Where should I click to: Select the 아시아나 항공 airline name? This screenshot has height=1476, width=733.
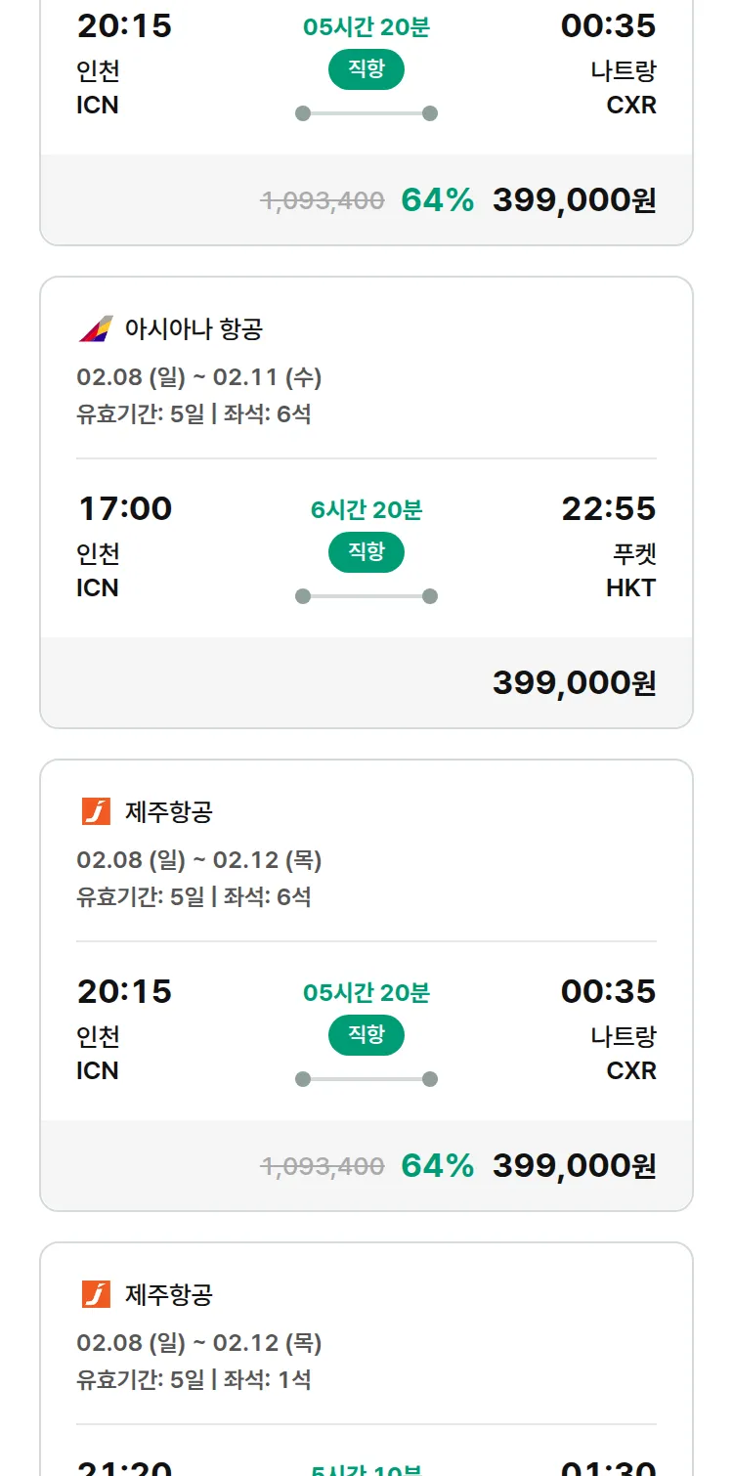pos(194,329)
